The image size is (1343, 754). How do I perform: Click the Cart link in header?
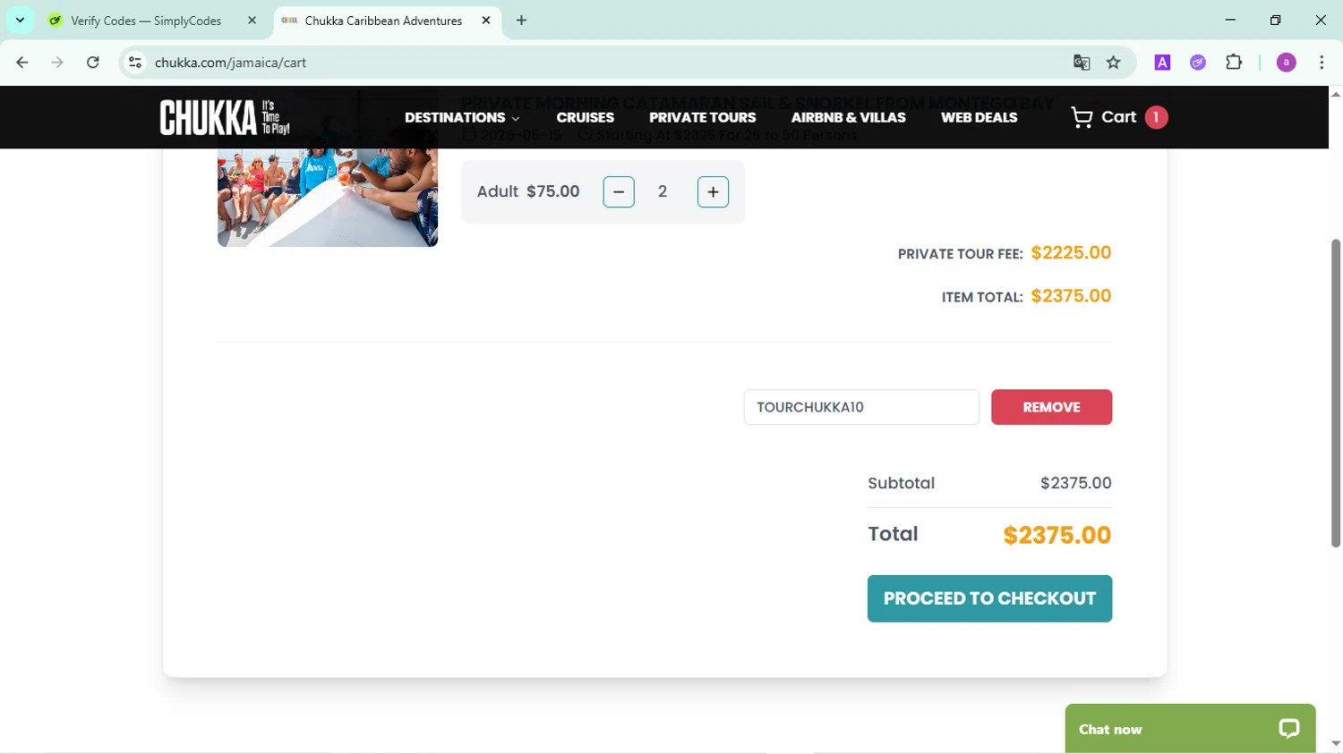tap(1119, 117)
